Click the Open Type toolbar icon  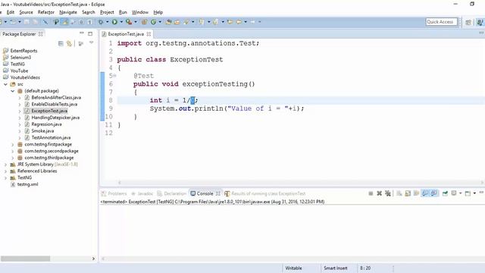[168, 22]
